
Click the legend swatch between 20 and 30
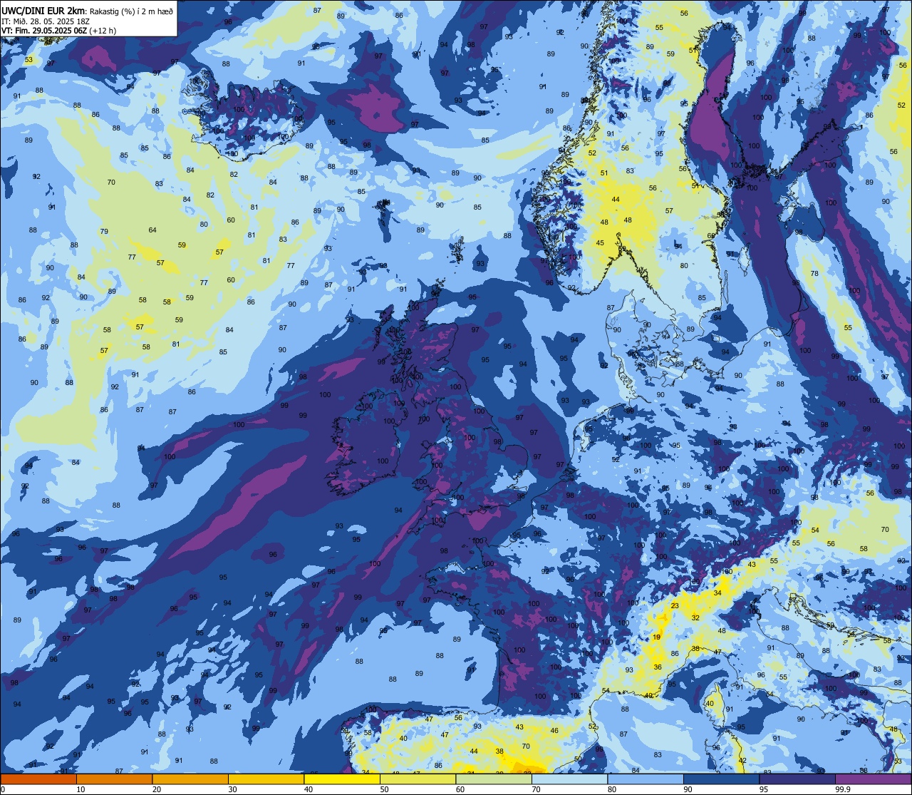(x=190, y=779)
